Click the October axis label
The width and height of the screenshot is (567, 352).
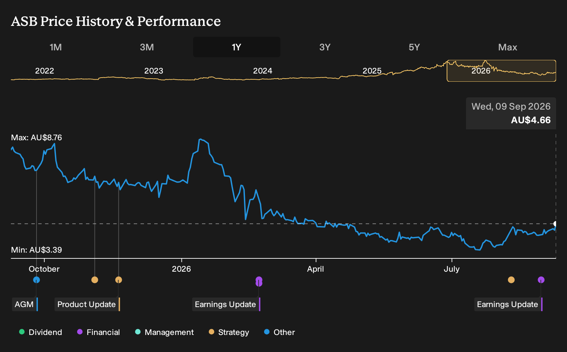(x=44, y=269)
